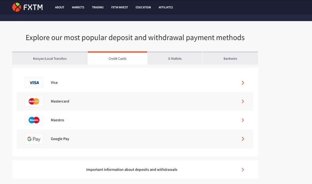The width and height of the screenshot is (312, 184).
Task: Click the Maestro logo icon
Action: (34, 120)
